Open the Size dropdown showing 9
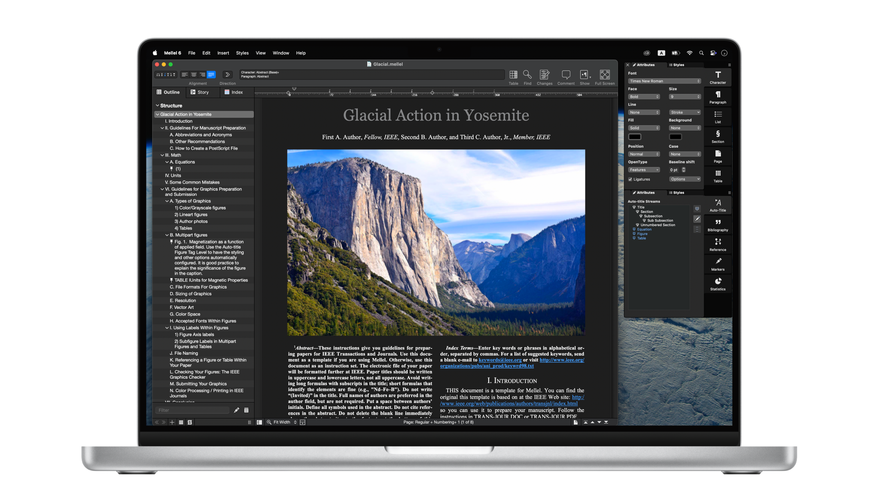 pyautogui.click(x=685, y=97)
